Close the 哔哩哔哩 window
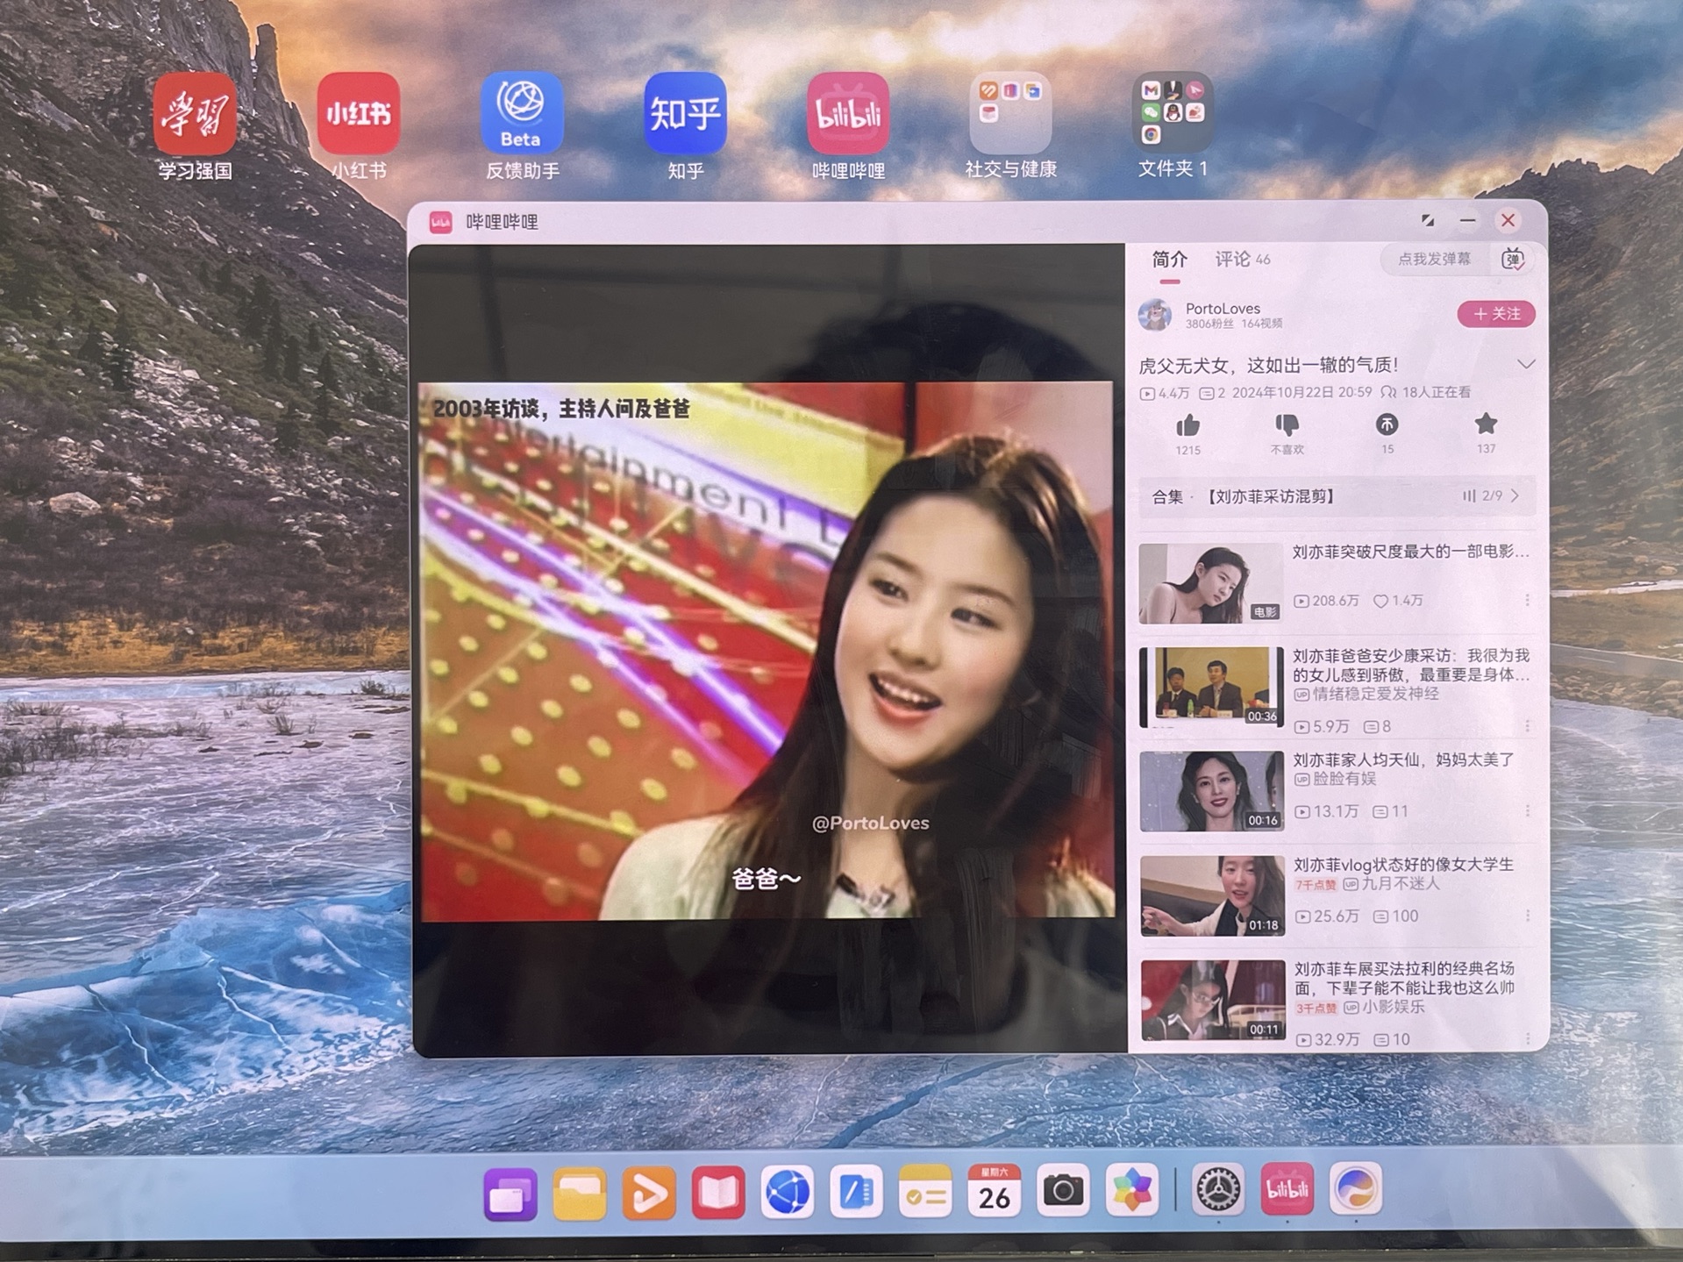Viewport: 1683px width, 1262px height. (x=1508, y=220)
